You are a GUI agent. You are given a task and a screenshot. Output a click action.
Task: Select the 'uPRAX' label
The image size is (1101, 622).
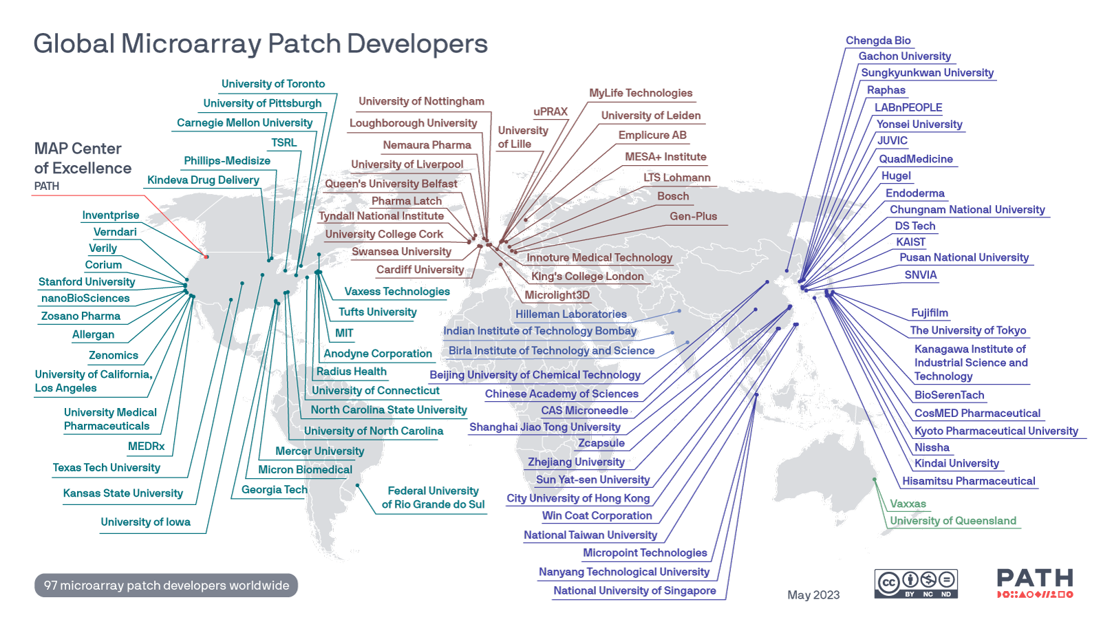point(550,111)
